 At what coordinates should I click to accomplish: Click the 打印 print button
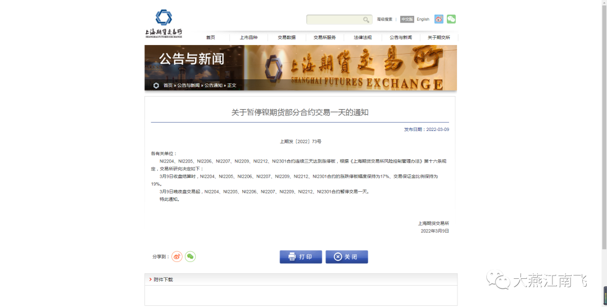point(301,256)
